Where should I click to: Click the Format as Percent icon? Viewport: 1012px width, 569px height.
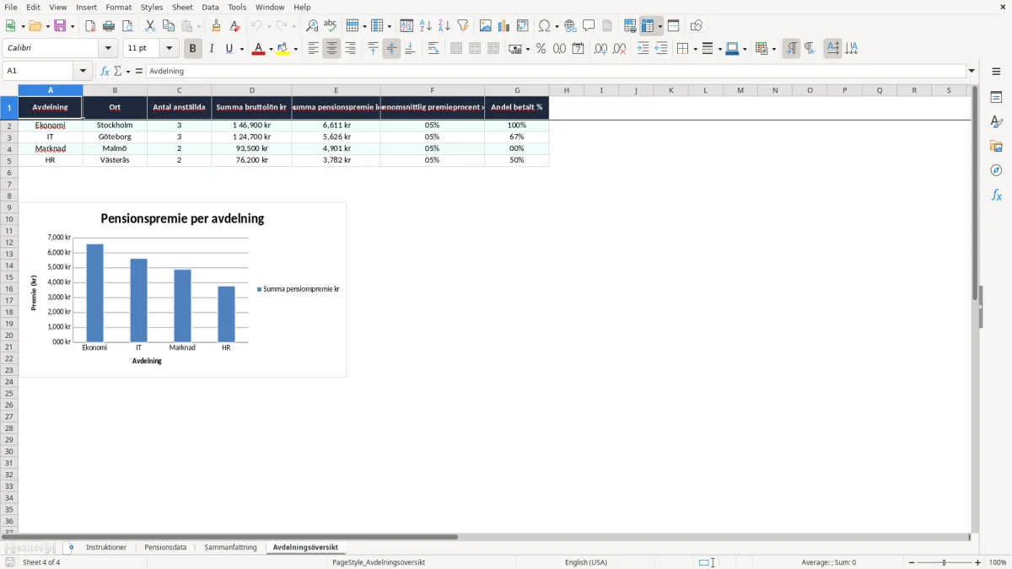pos(541,49)
